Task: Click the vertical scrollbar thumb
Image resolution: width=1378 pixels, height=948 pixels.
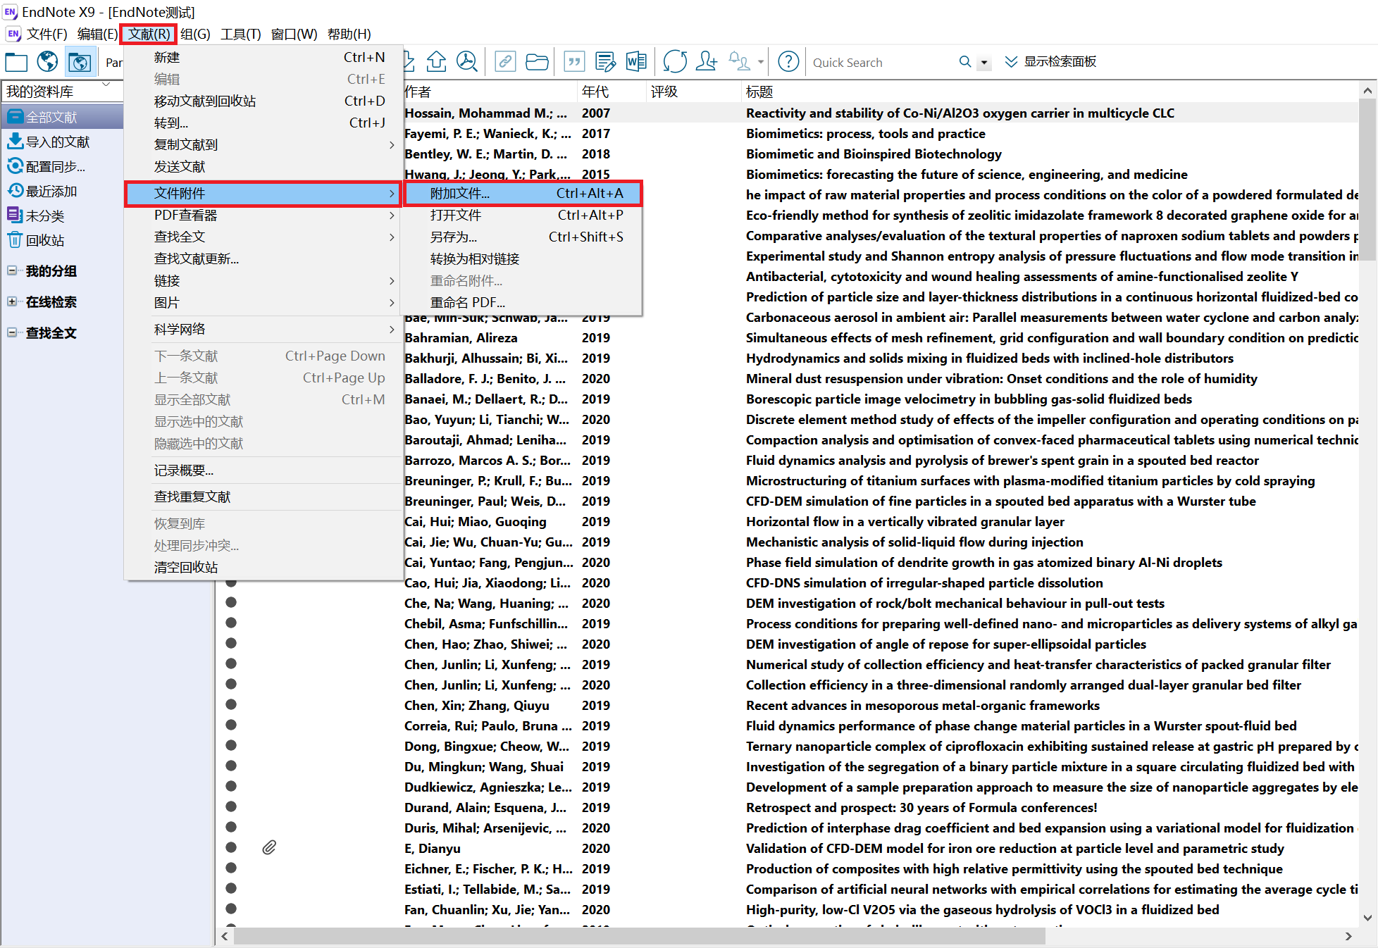Action: [1367, 179]
